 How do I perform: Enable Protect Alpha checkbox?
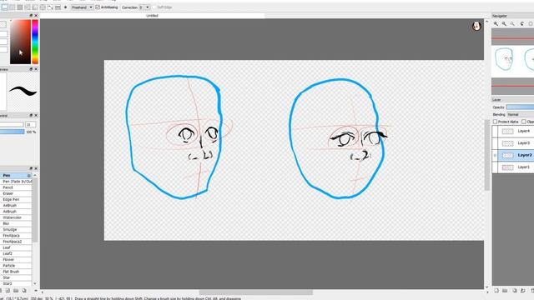click(495, 122)
